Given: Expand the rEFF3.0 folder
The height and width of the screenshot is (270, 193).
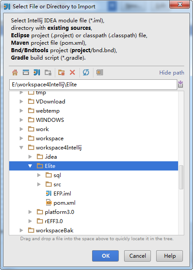Looking at the screenshot, I should (30, 221).
